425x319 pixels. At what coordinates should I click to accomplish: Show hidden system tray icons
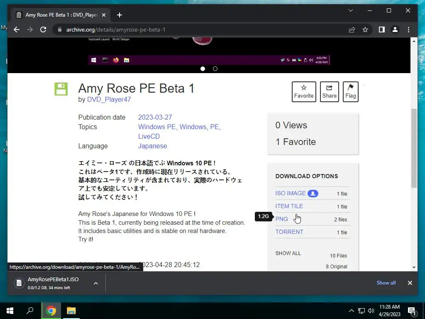point(351,311)
